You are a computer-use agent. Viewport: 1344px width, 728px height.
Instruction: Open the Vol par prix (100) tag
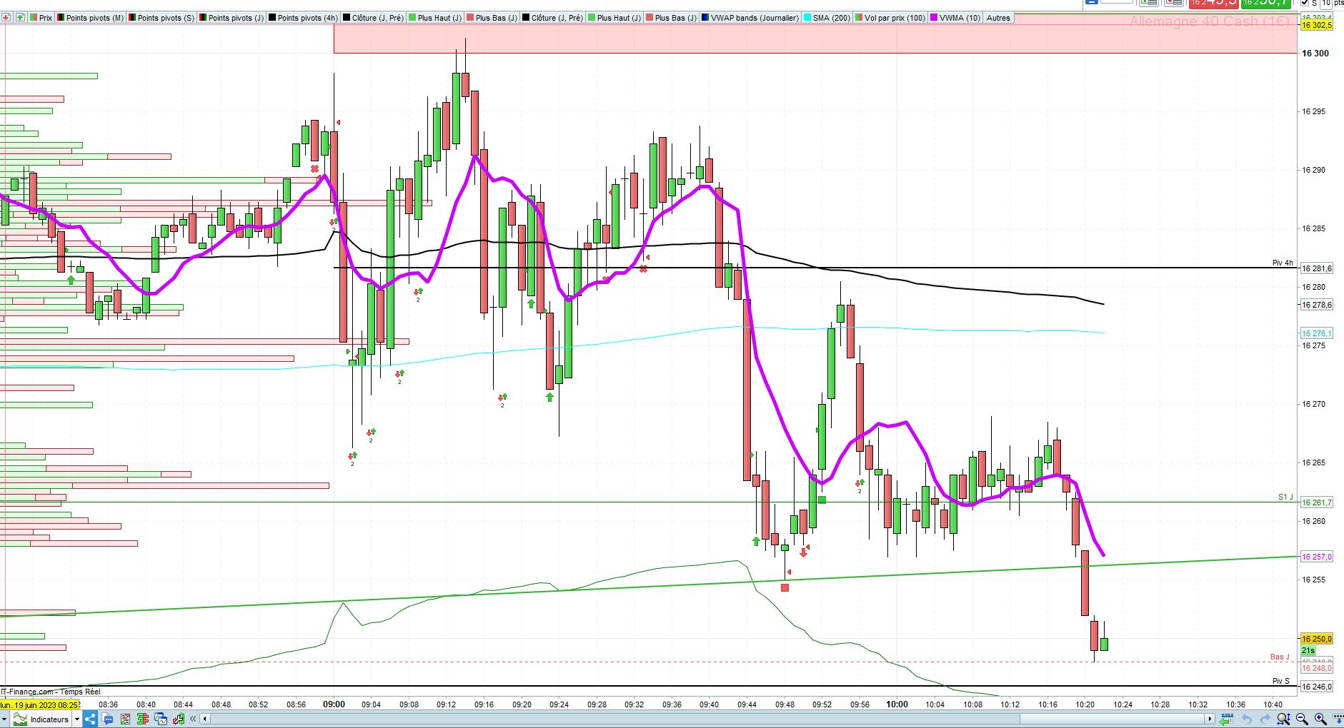pos(890,17)
